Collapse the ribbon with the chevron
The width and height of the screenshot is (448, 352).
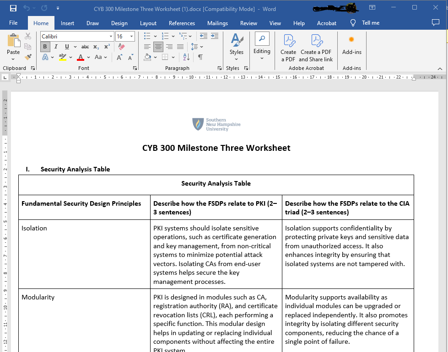440,69
